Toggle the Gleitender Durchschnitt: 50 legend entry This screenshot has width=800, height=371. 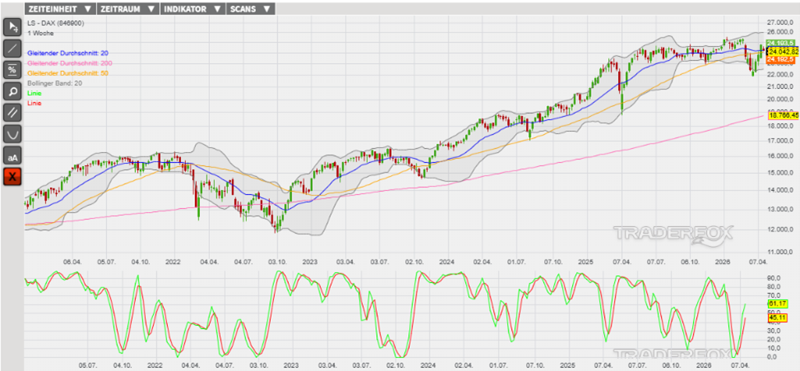(67, 73)
